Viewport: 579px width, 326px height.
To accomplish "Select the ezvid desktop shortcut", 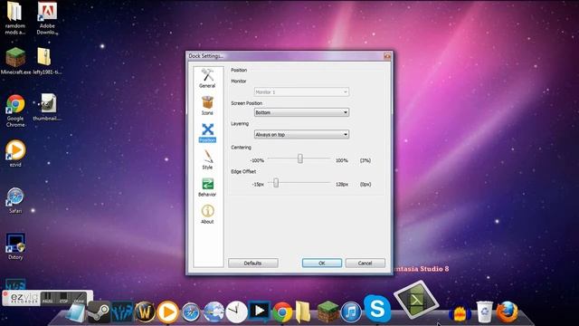I will (x=15, y=153).
